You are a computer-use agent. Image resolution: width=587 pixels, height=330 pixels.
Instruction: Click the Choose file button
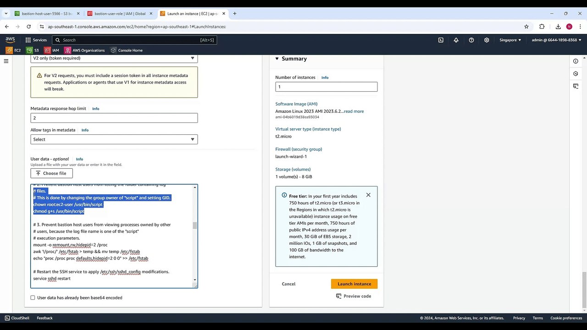(51, 173)
